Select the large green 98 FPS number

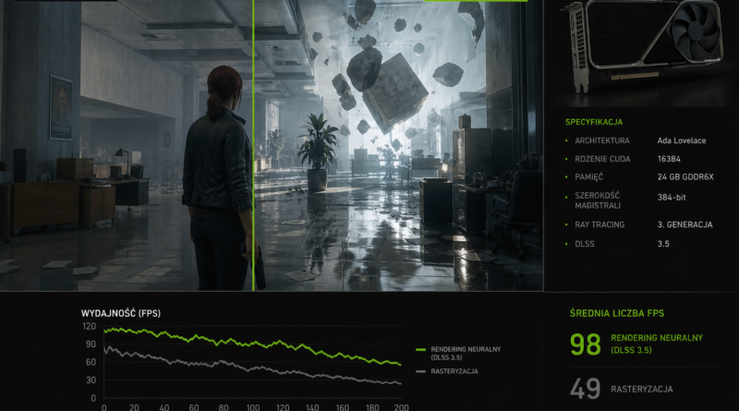click(586, 345)
